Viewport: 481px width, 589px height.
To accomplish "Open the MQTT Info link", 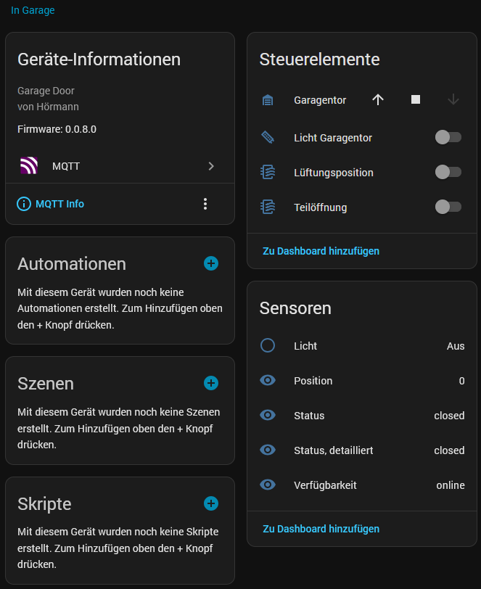I will click(x=59, y=204).
